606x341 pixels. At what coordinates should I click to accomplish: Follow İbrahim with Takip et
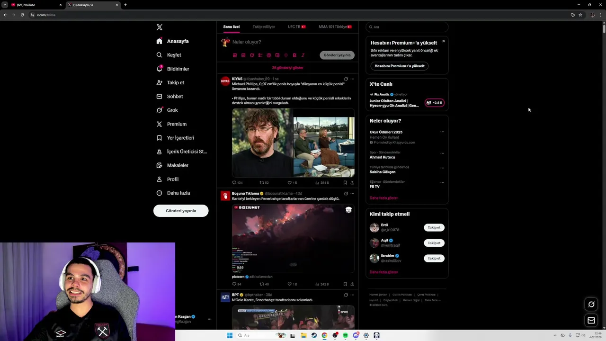coord(434,259)
